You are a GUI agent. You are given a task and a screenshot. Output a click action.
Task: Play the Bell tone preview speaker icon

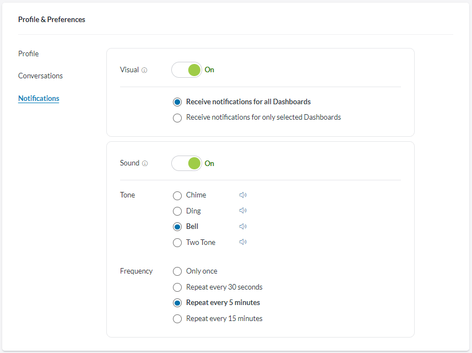(243, 226)
